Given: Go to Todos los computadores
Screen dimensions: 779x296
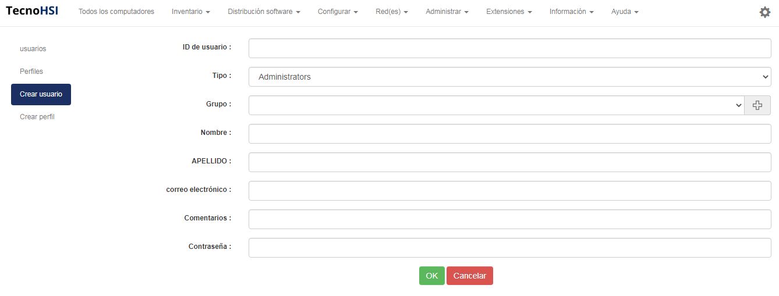Looking at the screenshot, I should [116, 12].
